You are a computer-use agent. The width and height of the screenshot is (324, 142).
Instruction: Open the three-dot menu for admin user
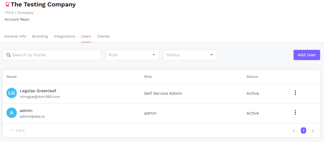tap(295, 113)
